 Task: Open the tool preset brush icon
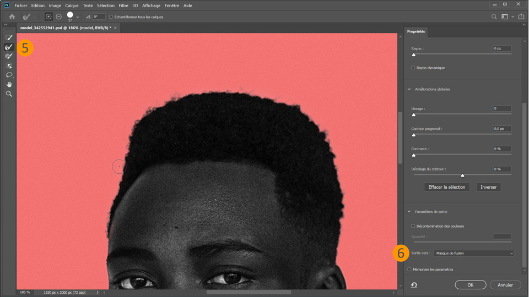click(26, 16)
